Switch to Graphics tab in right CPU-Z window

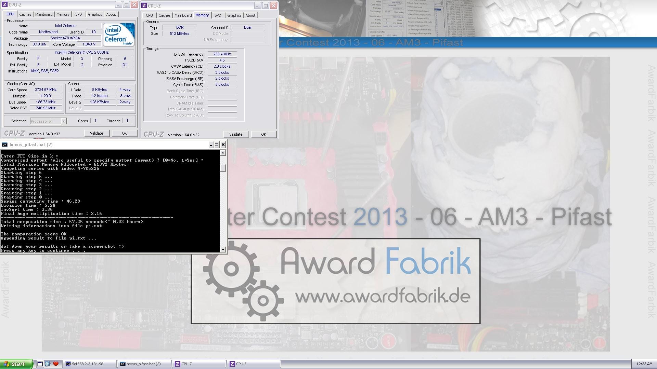click(234, 15)
